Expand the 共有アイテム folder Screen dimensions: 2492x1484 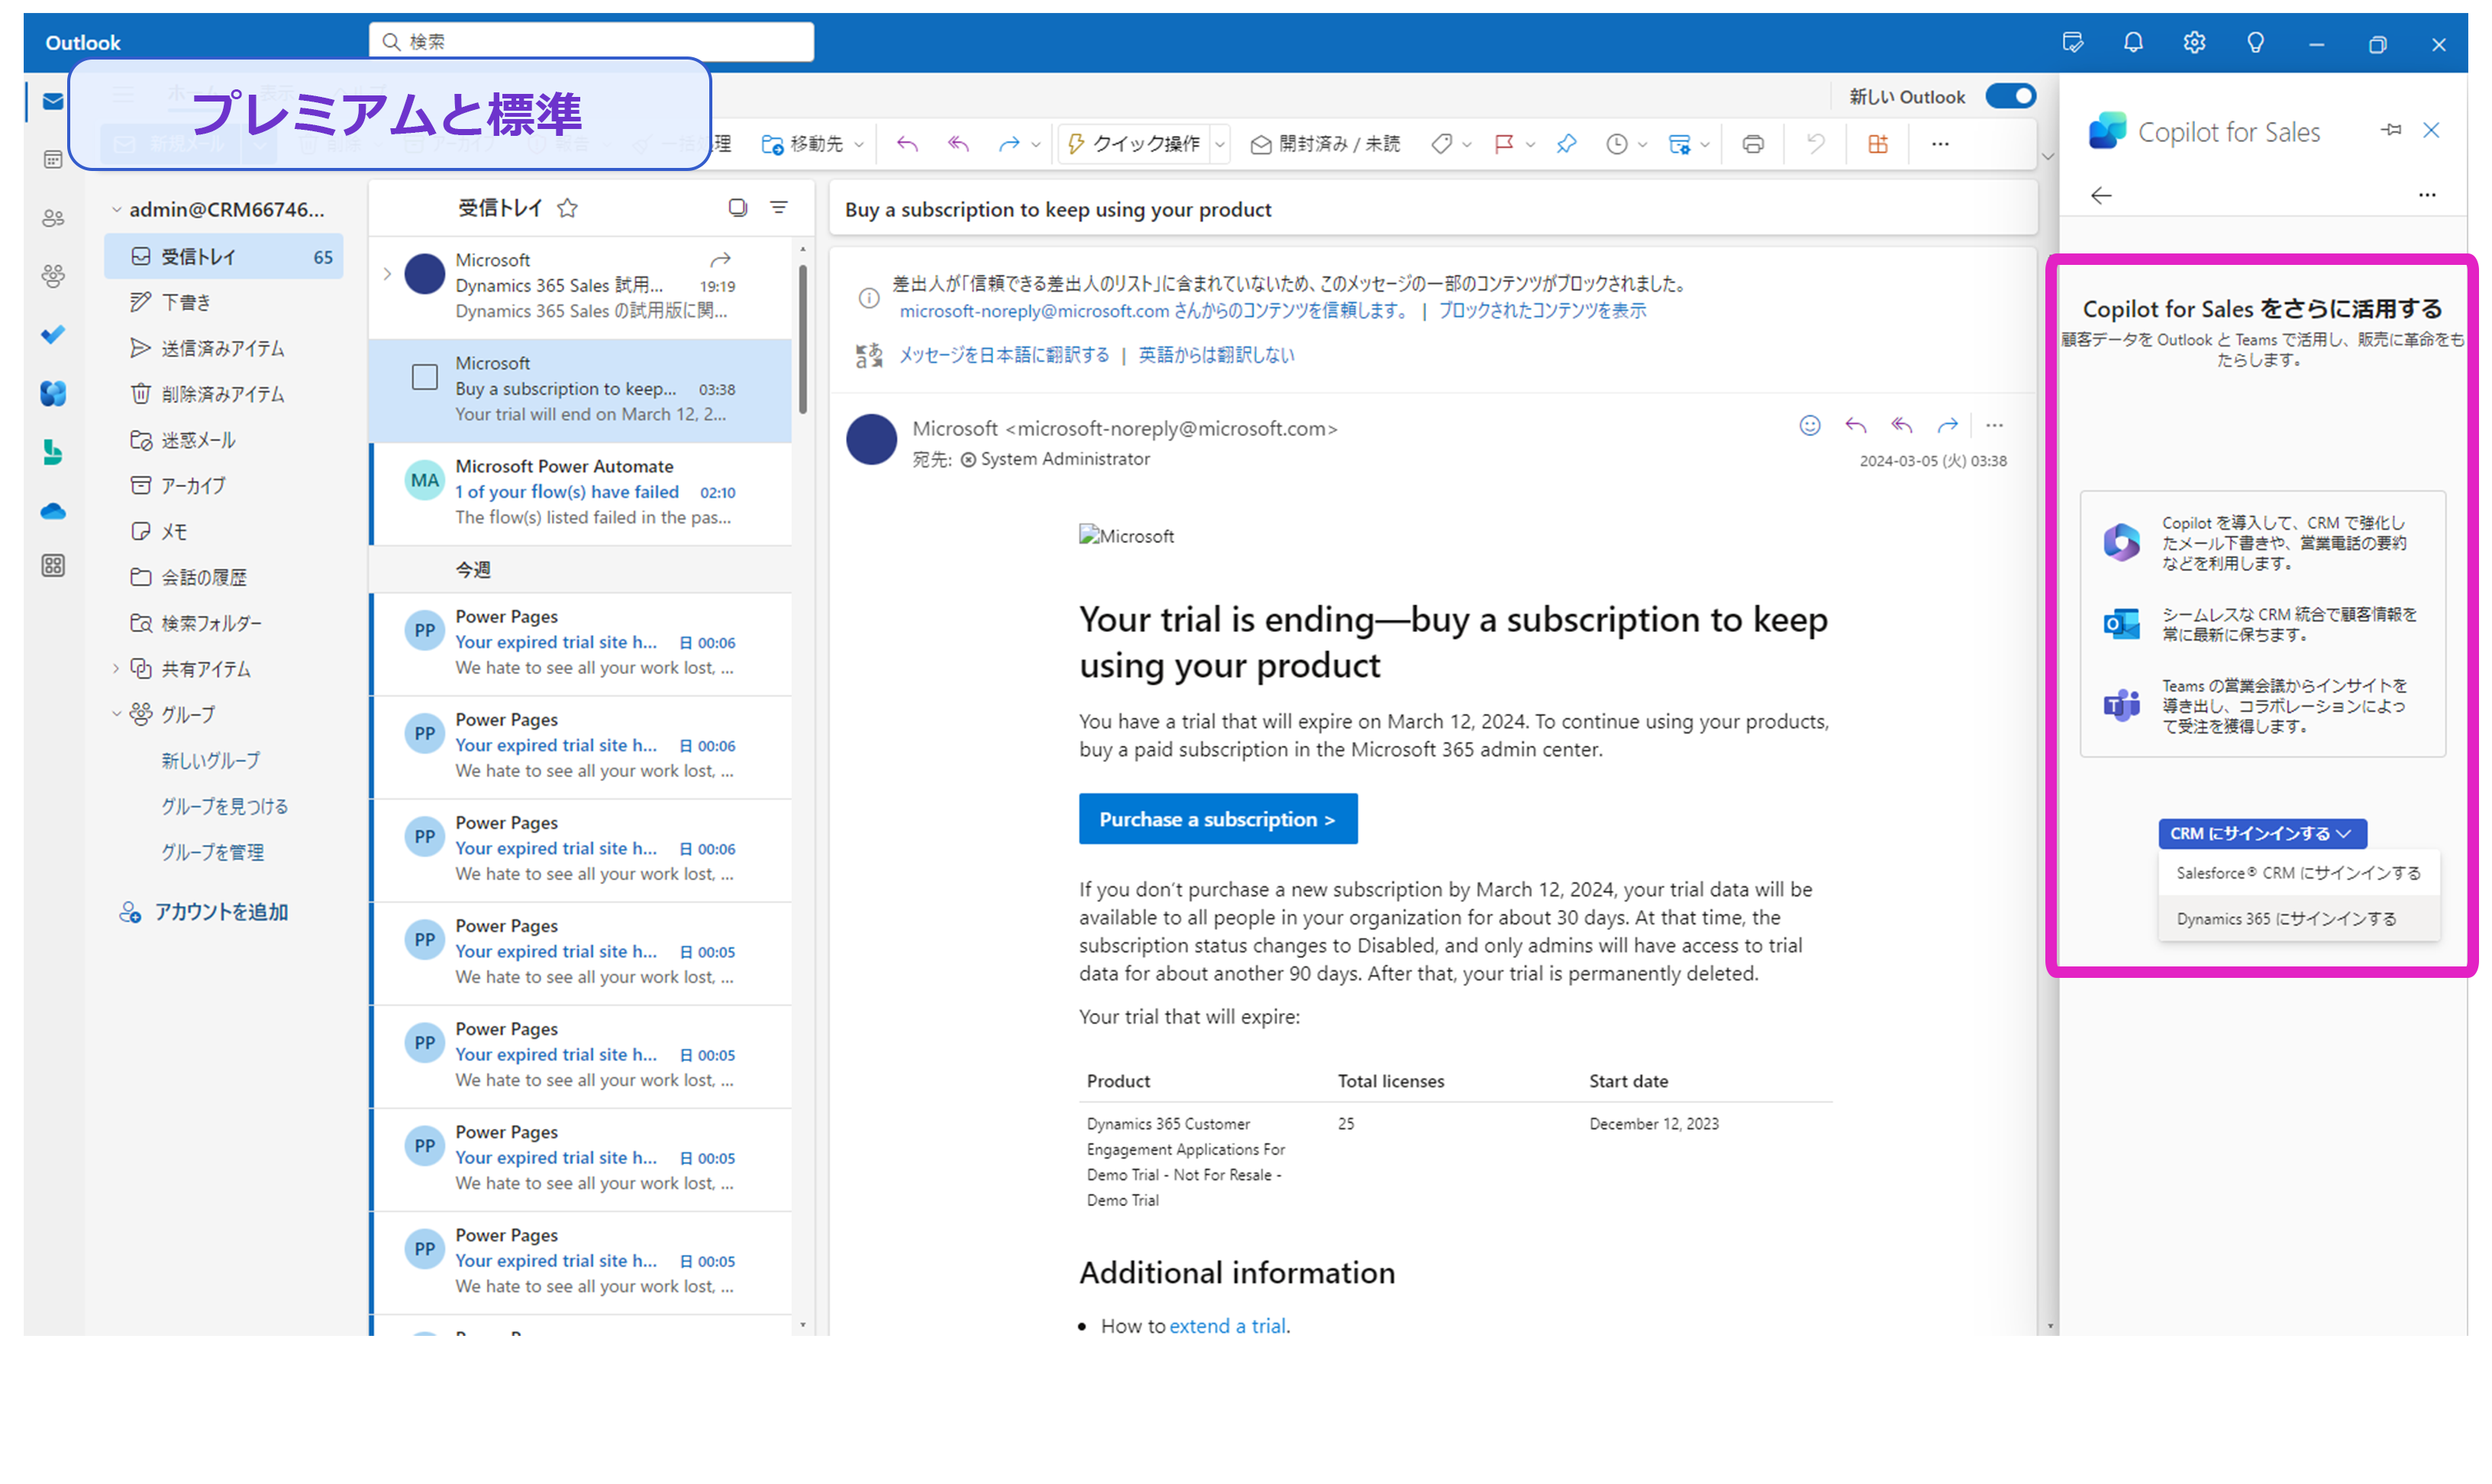[116, 668]
